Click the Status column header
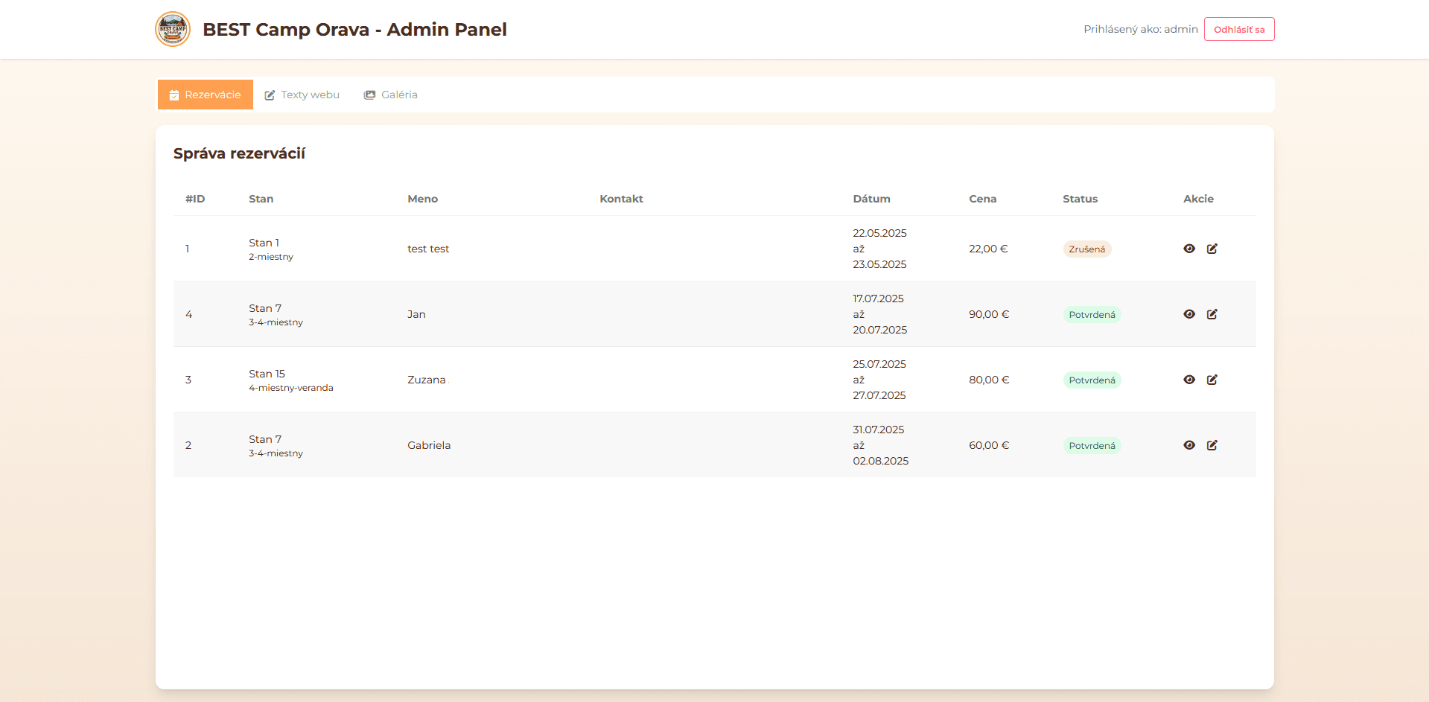The height and width of the screenshot is (702, 1429). (x=1080, y=199)
